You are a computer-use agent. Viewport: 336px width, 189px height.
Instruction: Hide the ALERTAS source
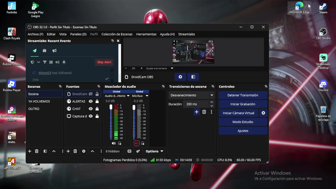pyautogui.click(x=91, y=101)
